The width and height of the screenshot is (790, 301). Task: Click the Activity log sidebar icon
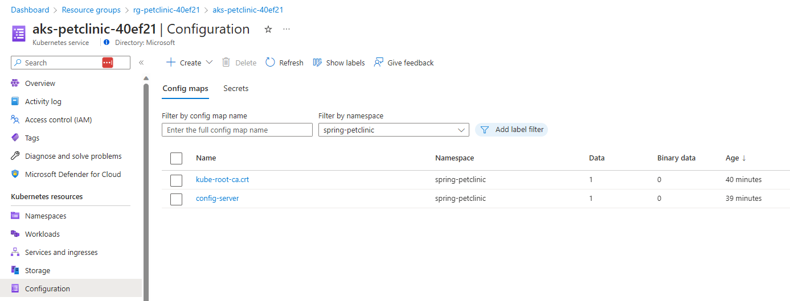tap(15, 101)
